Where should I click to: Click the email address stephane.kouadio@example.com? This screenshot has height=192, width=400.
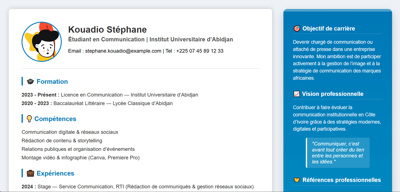coord(123,51)
